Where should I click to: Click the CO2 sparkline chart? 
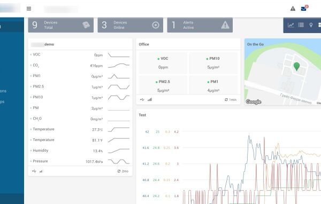coord(119,65)
